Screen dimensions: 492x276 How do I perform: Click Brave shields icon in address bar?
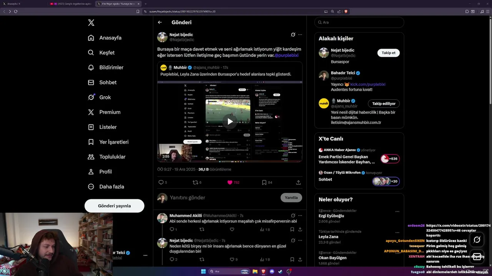[x=346, y=11]
